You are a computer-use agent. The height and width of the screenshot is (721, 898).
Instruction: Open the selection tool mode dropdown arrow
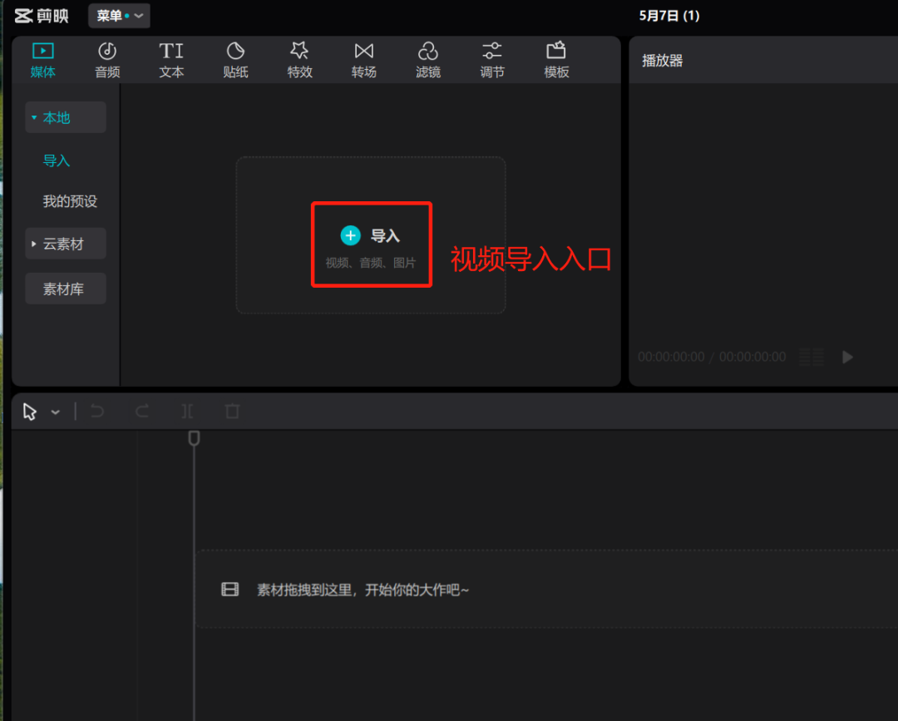pos(56,412)
